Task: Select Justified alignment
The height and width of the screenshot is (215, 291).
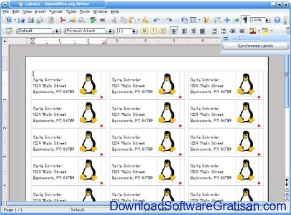Action: click(x=202, y=31)
